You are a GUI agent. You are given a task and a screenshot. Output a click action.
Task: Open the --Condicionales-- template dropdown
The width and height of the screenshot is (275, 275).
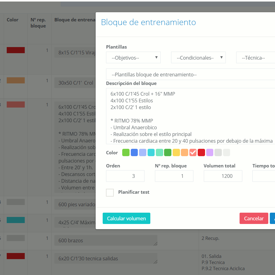(x=198, y=57)
